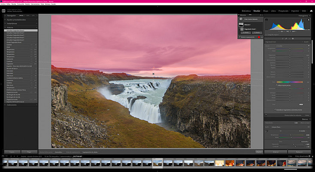315x172 pixels.
Task: Click the Hecho button in the toolbar
Action: pyautogui.click(x=259, y=152)
